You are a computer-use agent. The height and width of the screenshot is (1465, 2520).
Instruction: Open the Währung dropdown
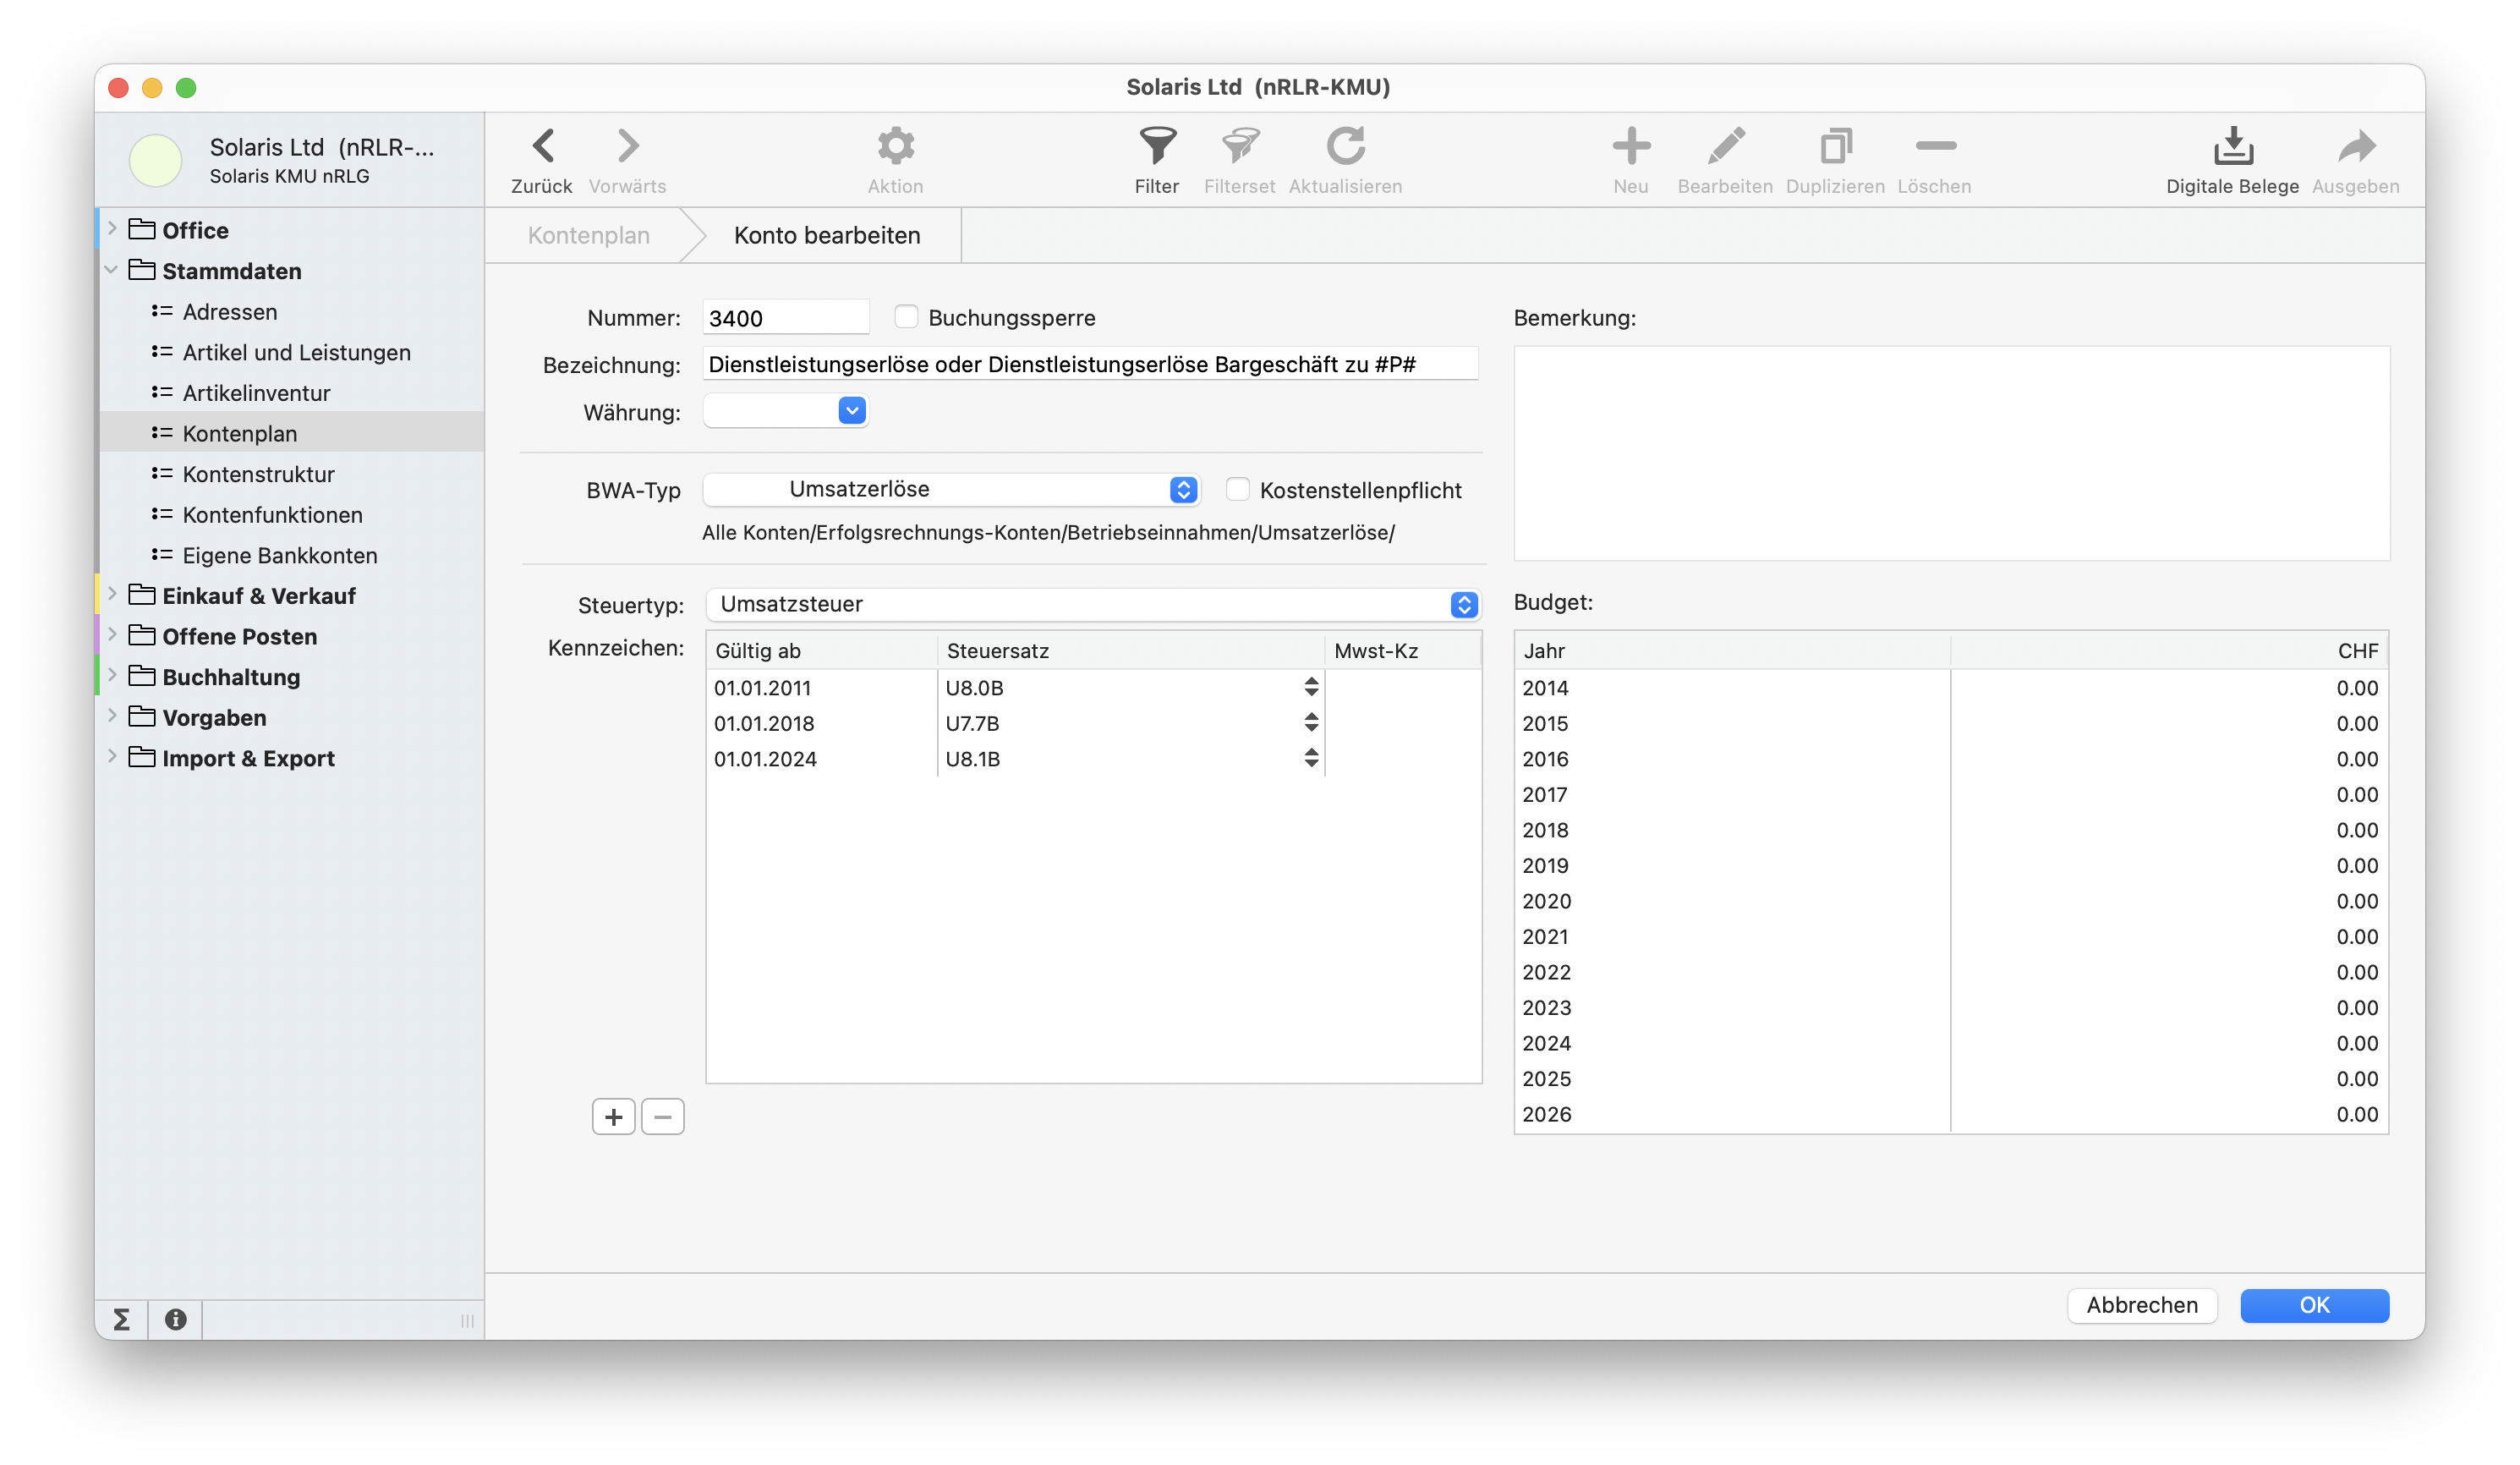pyautogui.click(x=851, y=411)
